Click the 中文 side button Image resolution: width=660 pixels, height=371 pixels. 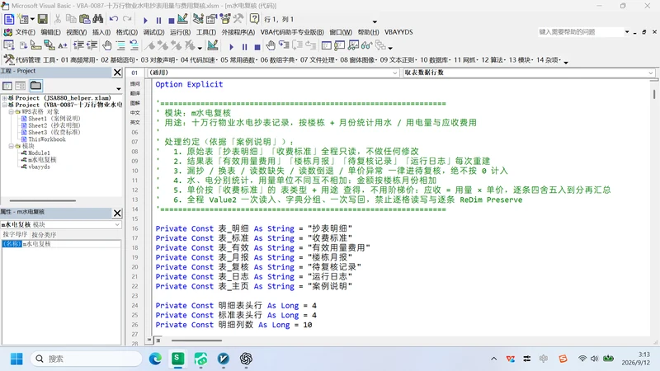click(134, 113)
